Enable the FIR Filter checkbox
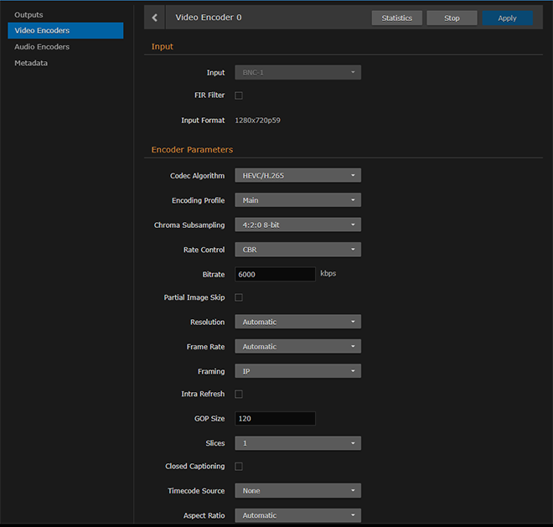 pyautogui.click(x=239, y=96)
